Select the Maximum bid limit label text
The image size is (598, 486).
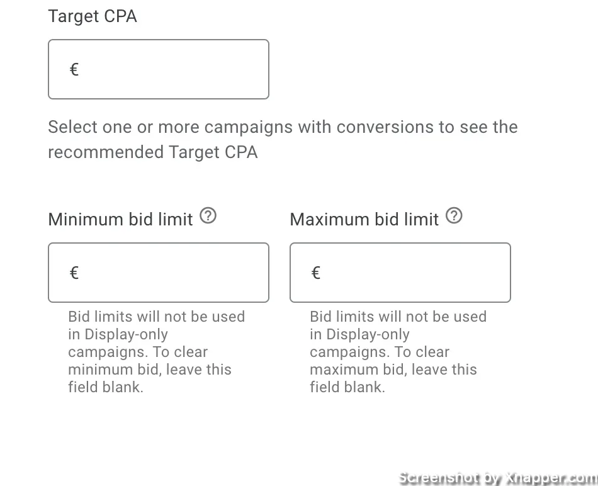[x=364, y=220]
